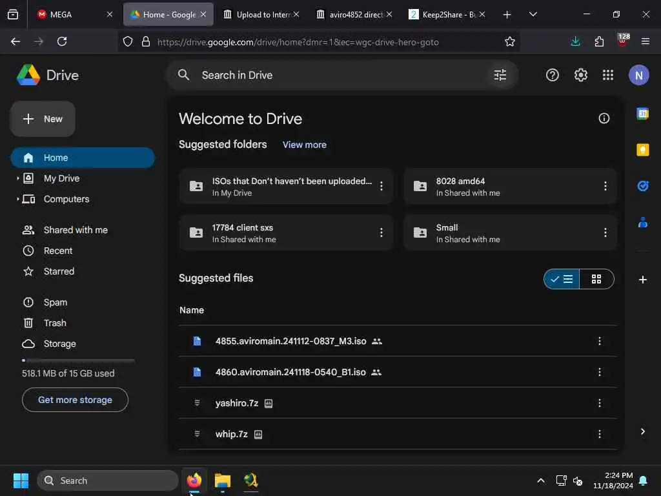Open Google Keep side panel icon
Viewport: 661px width, 496px height.
click(642, 150)
